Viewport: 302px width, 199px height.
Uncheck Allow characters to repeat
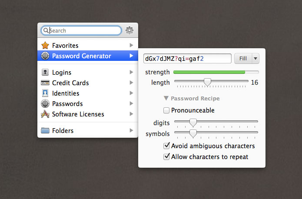click(x=166, y=156)
